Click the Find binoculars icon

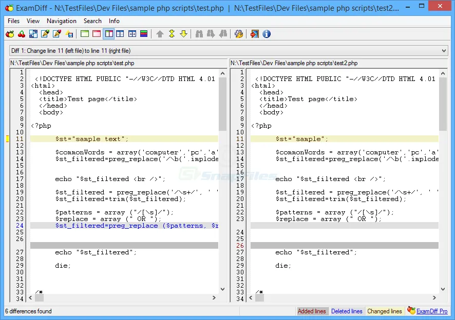click(x=199, y=34)
